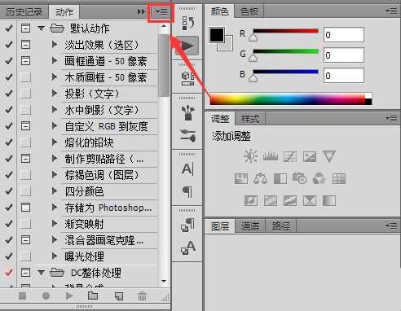The image size is (401, 311).
Task: Switch to the 样式 tab
Action: [x=250, y=119]
